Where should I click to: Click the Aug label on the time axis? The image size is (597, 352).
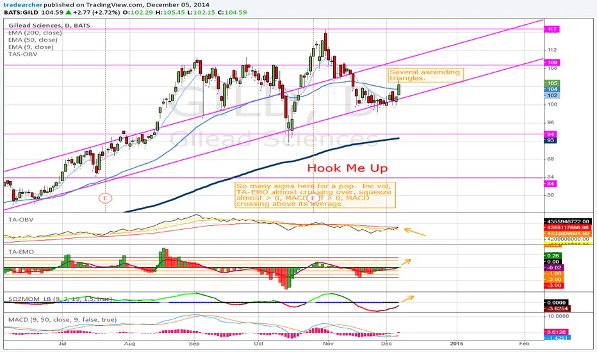130,344
